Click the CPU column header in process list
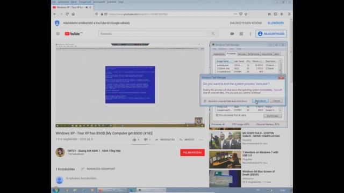 [248, 61]
